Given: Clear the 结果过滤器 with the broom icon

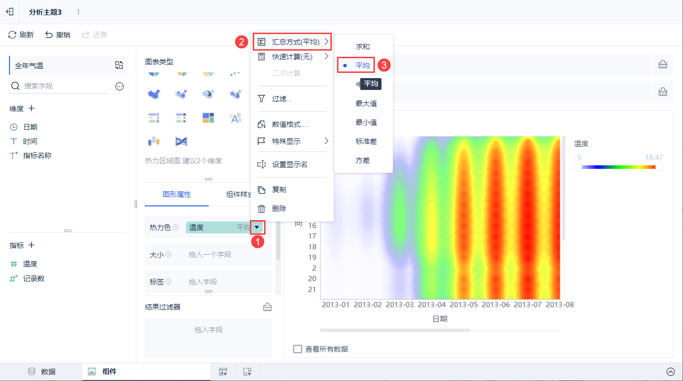Looking at the screenshot, I should pyautogui.click(x=267, y=307).
